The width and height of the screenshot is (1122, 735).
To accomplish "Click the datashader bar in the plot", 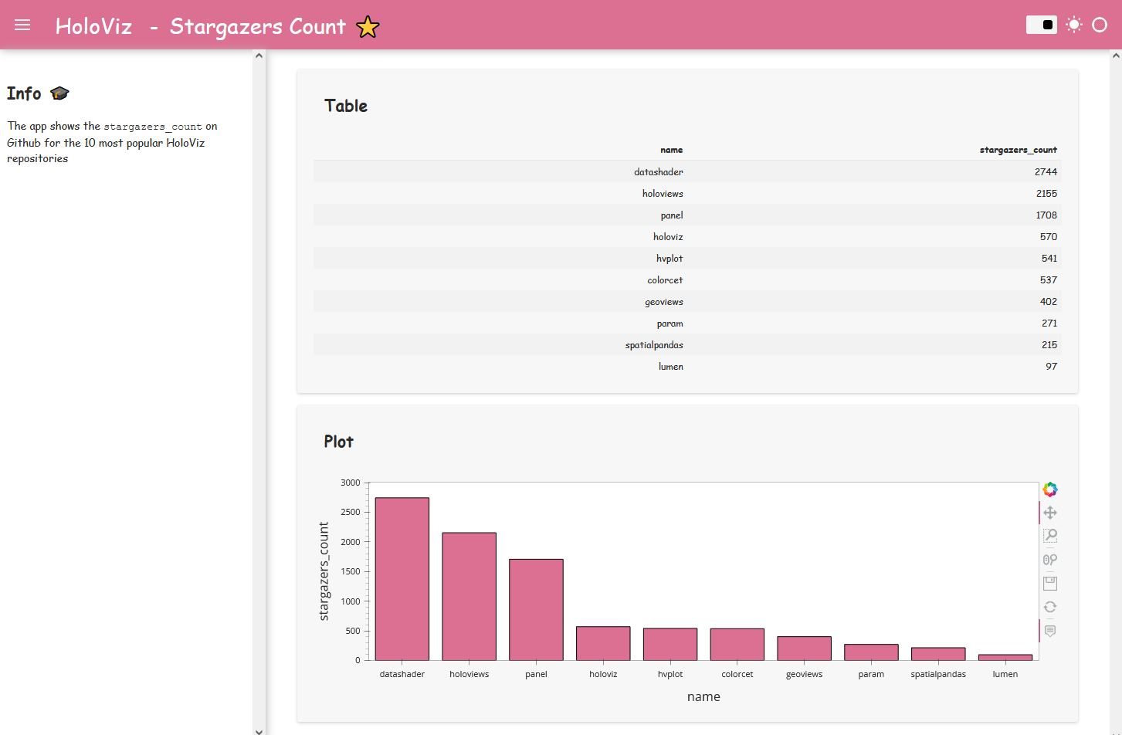I will point(402,579).
